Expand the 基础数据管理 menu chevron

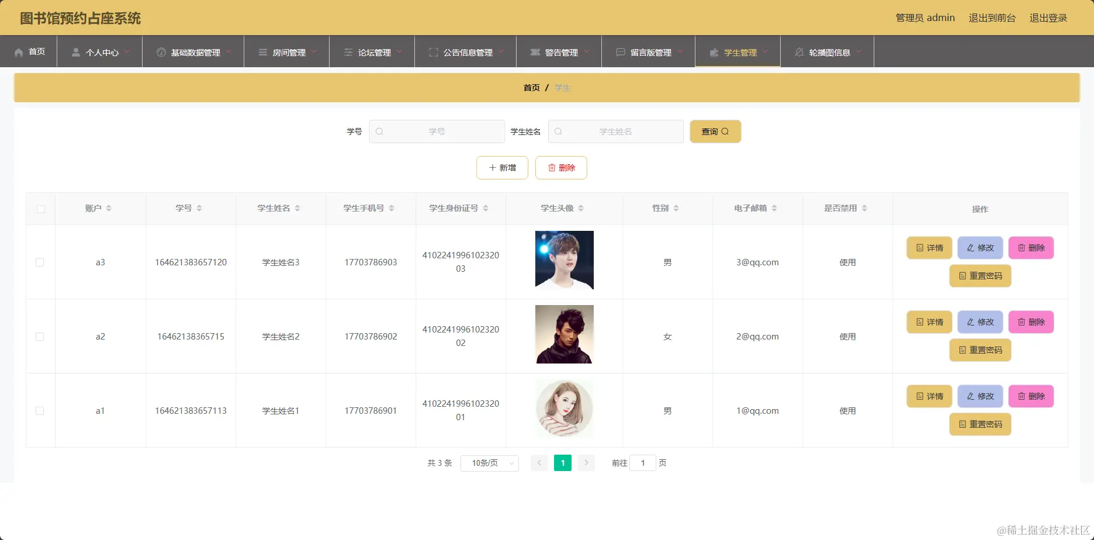pos(229,51)
